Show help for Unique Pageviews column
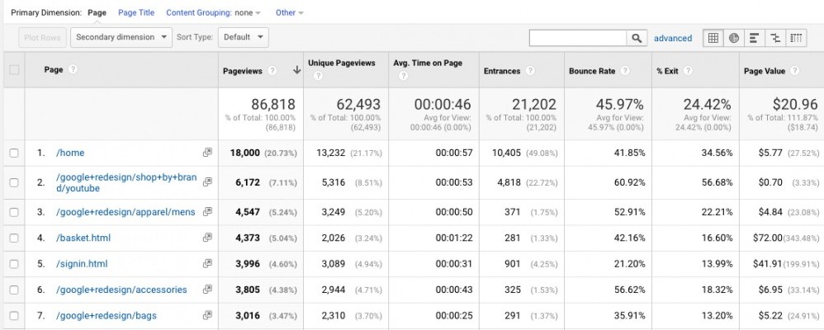This screenshot has height=330, width=824. point(317,76)
